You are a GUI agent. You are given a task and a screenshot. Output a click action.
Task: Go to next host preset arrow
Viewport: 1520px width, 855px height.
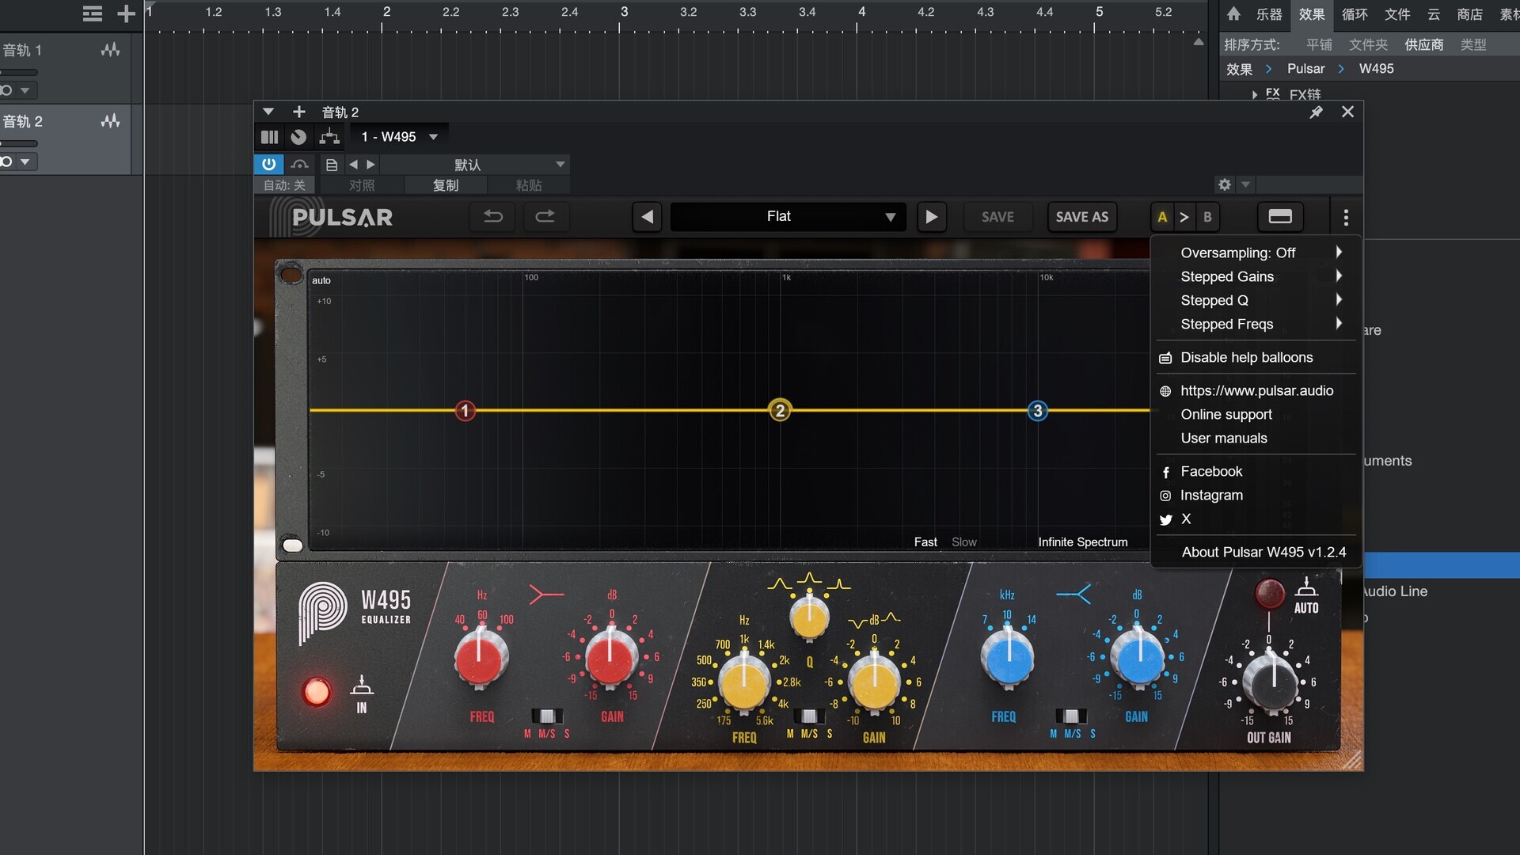(370, 165)
